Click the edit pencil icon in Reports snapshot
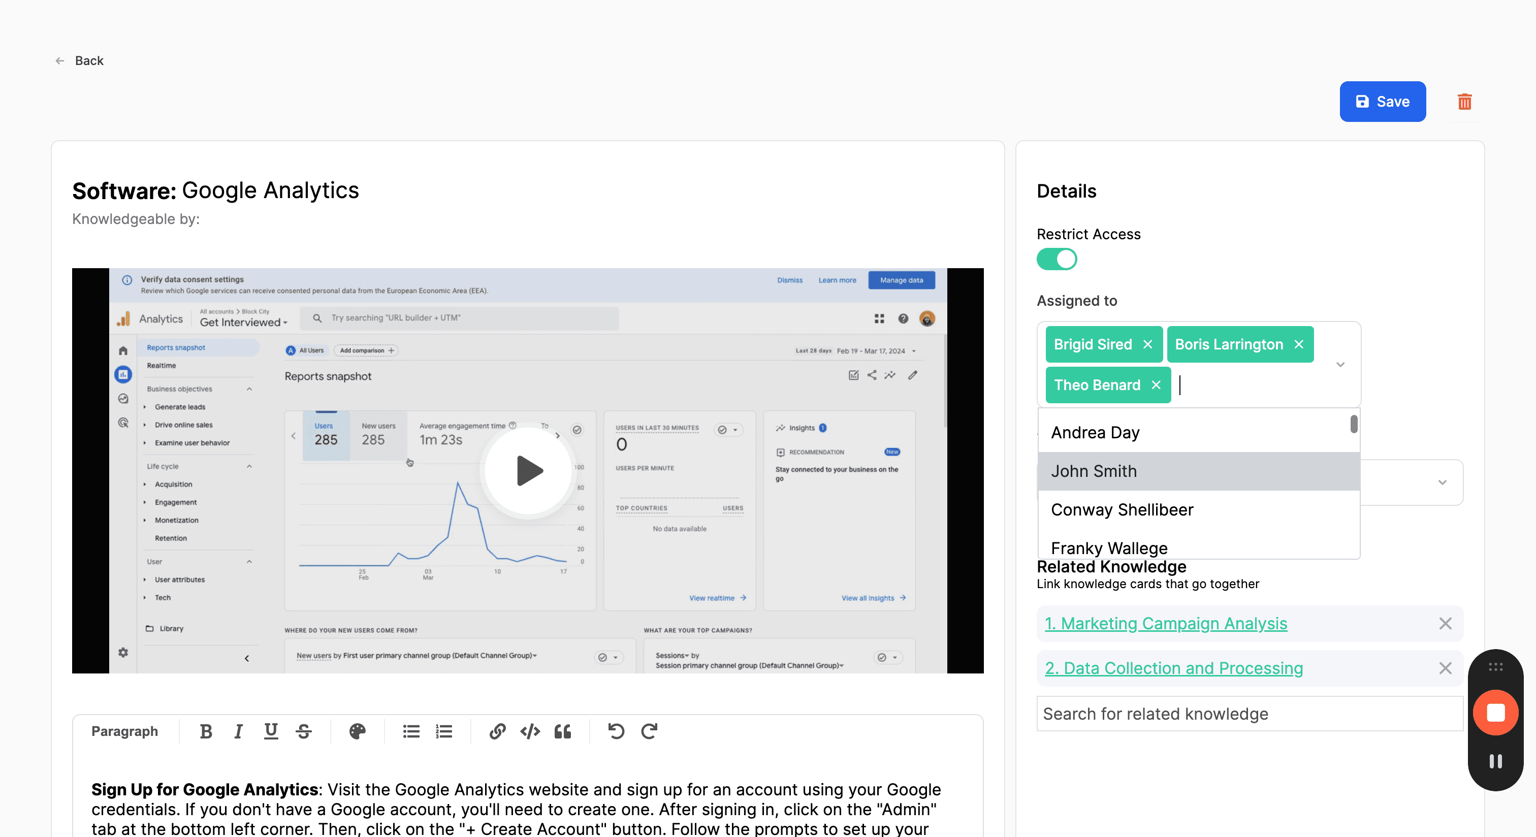Screen dimensions: 1536x837 [x=913, y=375]
